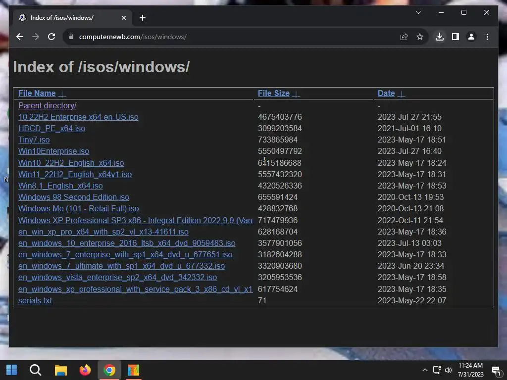Image resolution: width=507 pixels, height=380 pixels.
Task: Open the Chrome downloads icon
Action: click(440, 37)
